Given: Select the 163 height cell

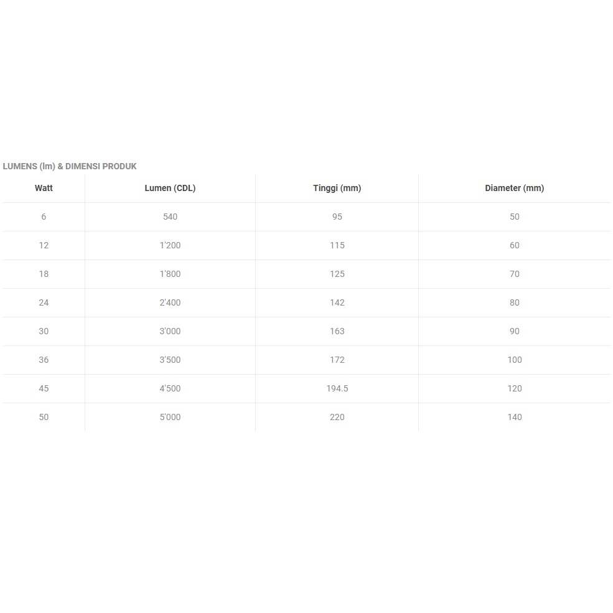Looking at the screenshot, I should (337, 331).
